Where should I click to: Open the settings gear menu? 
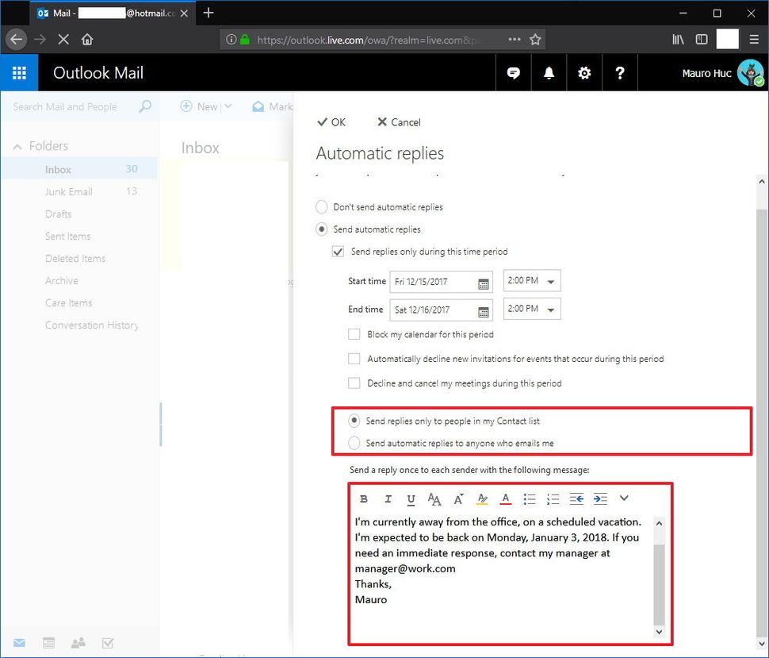pyautogui.click(x=584, y=73)
